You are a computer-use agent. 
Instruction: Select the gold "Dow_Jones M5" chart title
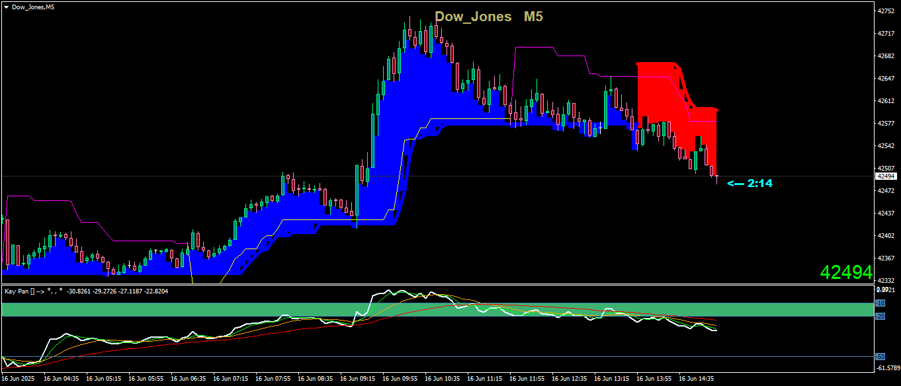489,17
